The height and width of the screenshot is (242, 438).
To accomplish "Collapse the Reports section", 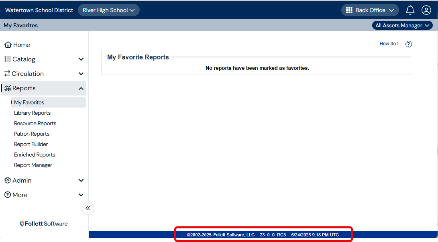I will (81, 88).
